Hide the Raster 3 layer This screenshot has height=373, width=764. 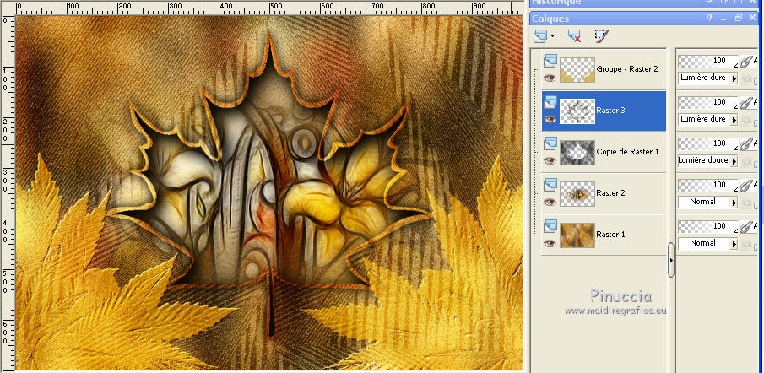tap(550, 119)
